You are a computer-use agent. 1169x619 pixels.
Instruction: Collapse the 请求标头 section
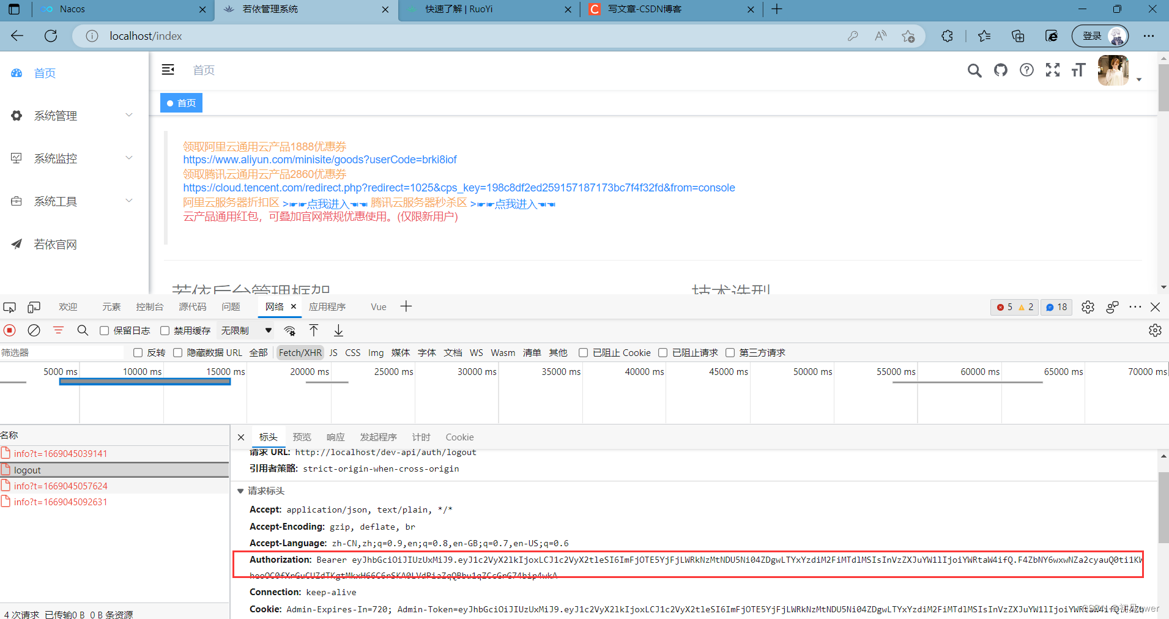(x=240, y=491)
